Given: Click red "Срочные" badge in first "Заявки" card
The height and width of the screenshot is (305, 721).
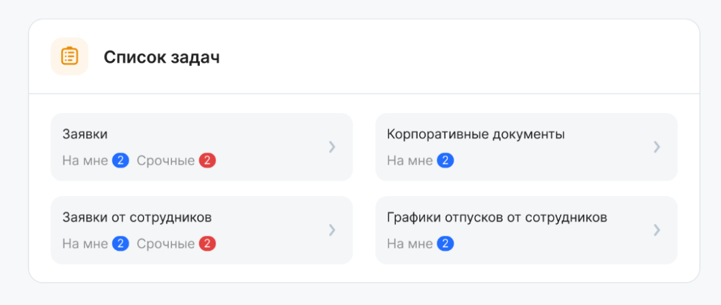Looking at the screenshot, I should (x=207, y=161).
